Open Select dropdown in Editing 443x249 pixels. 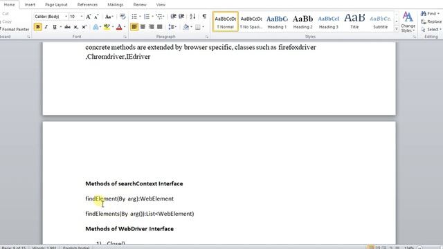point(431,29)
